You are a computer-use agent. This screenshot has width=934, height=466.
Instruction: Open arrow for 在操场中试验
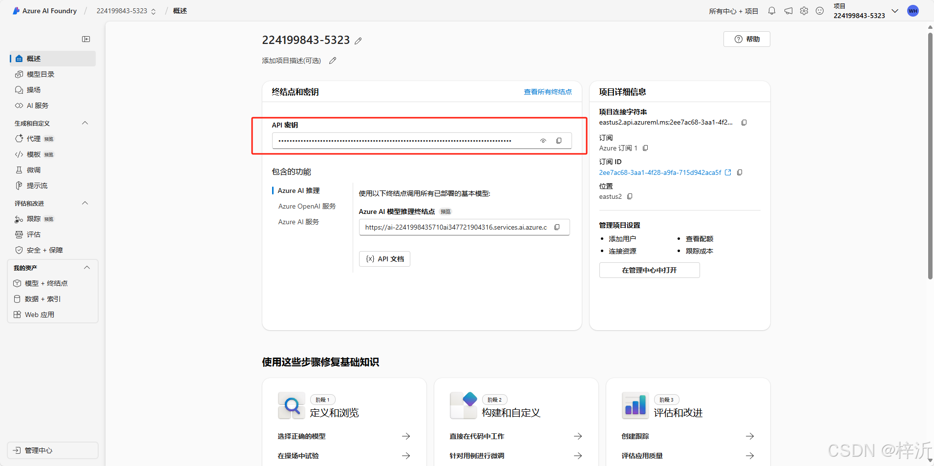(406, 456)
